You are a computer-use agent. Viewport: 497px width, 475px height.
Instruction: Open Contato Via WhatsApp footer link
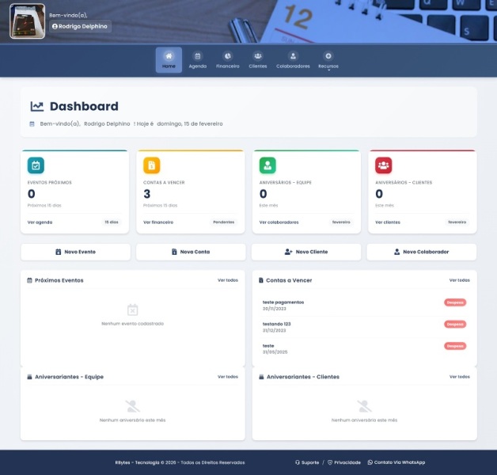click(x=396, y=462)
